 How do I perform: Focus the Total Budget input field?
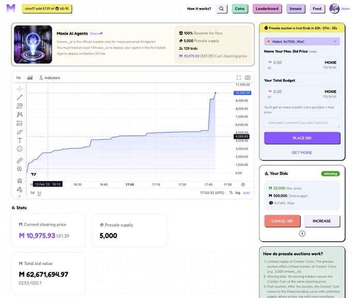click(x=302, y=94)
